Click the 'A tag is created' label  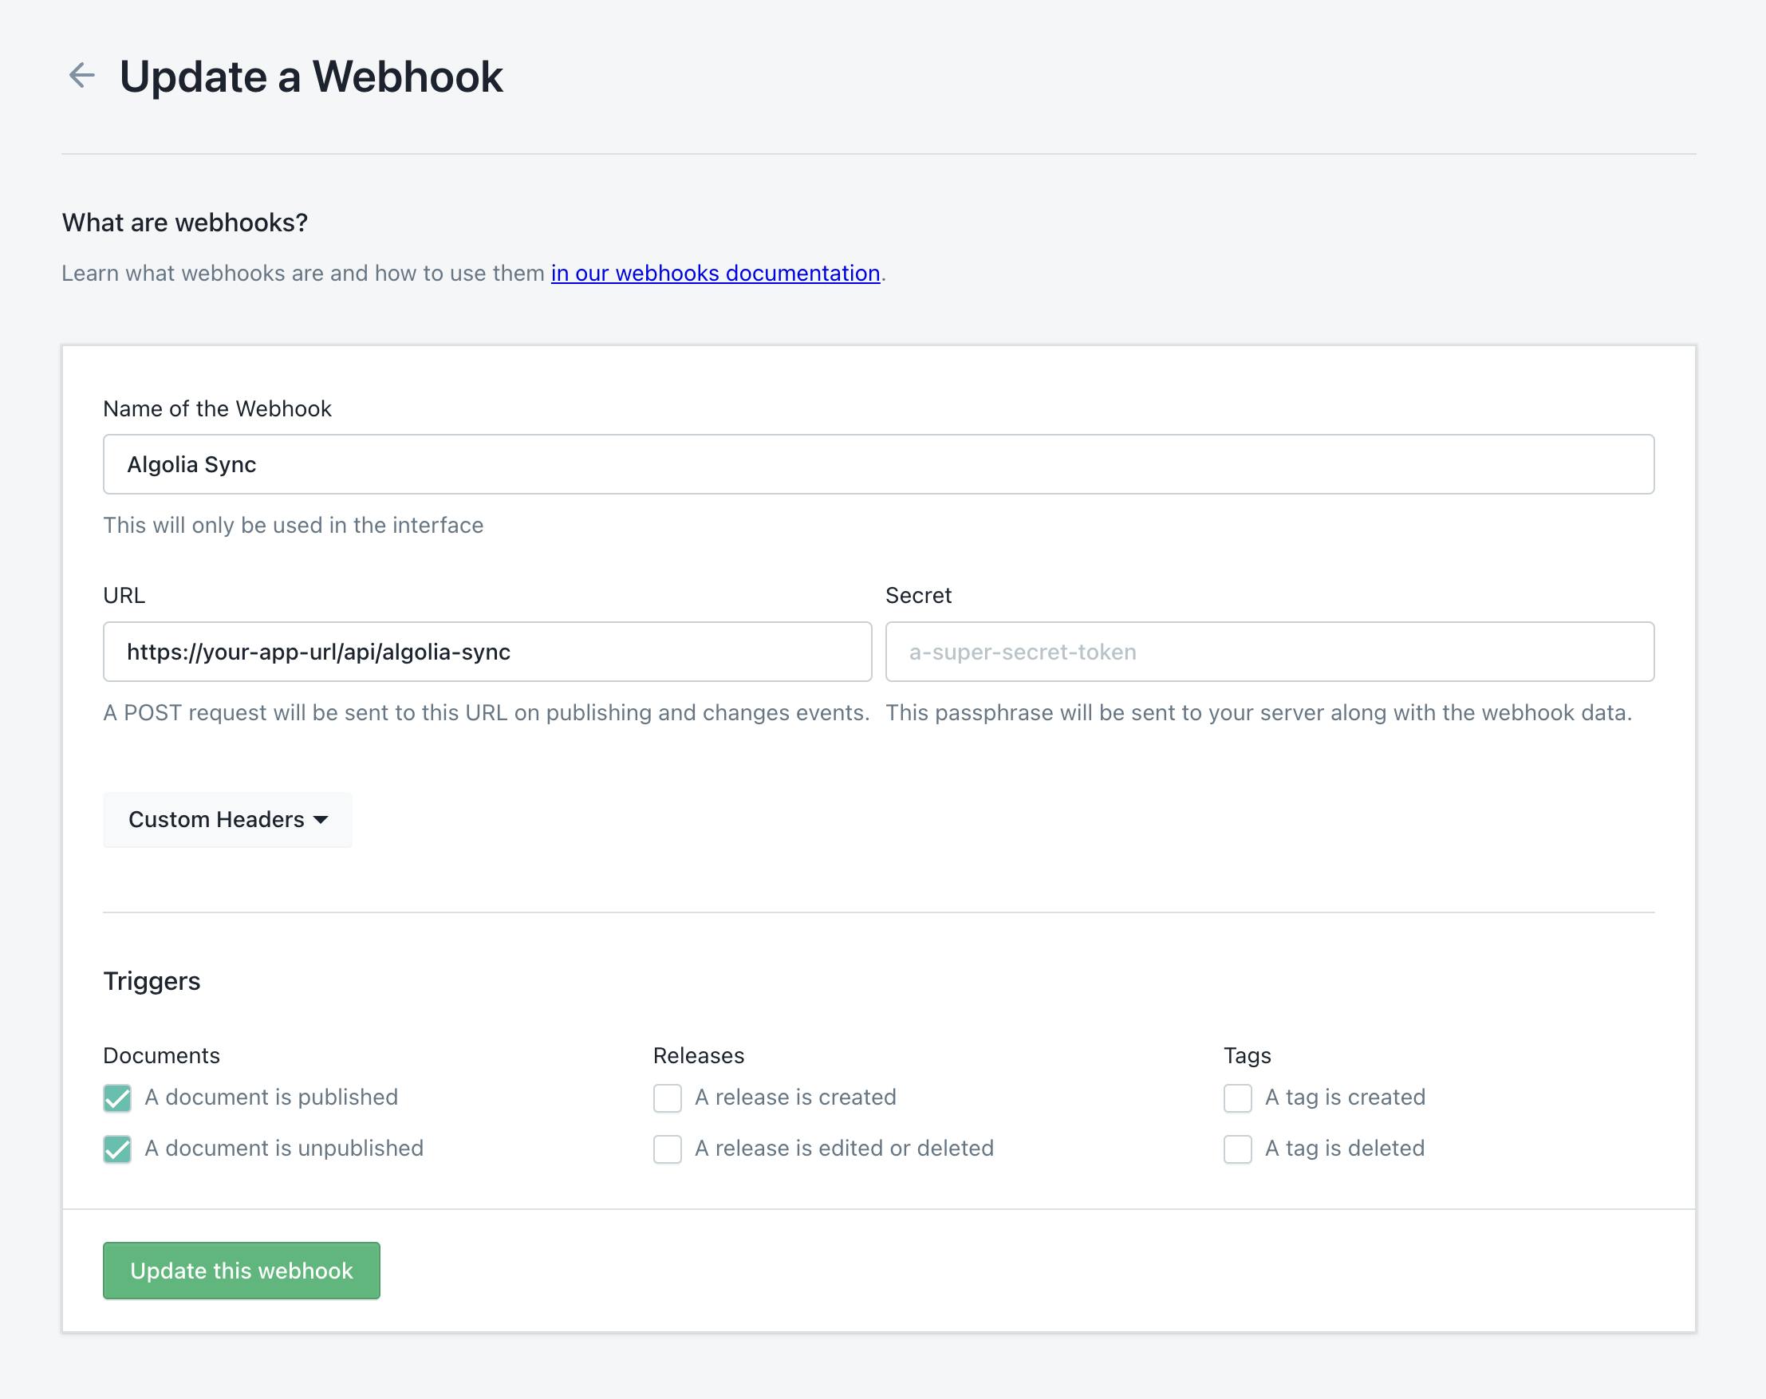[x=1345, y=1098]
